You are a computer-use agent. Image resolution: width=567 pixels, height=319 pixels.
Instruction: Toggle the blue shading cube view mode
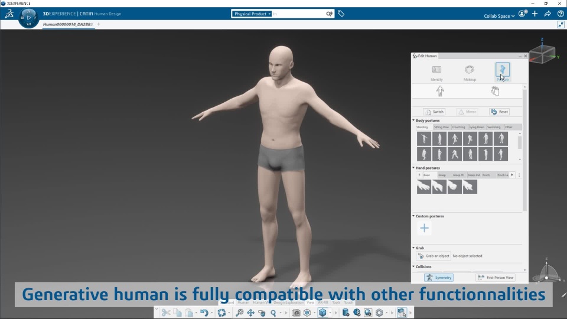(322, 313)
